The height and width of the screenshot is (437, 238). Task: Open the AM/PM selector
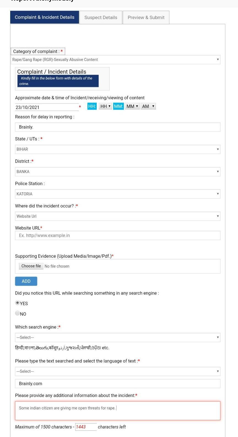click(148, 106)
